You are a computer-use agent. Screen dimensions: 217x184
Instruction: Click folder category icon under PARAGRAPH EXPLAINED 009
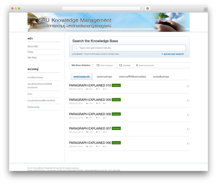click(87, 104)
